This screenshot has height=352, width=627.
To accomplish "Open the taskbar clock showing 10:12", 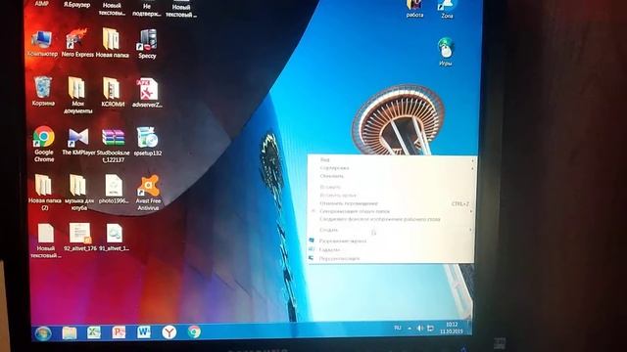I will click(x=452, y=329).
